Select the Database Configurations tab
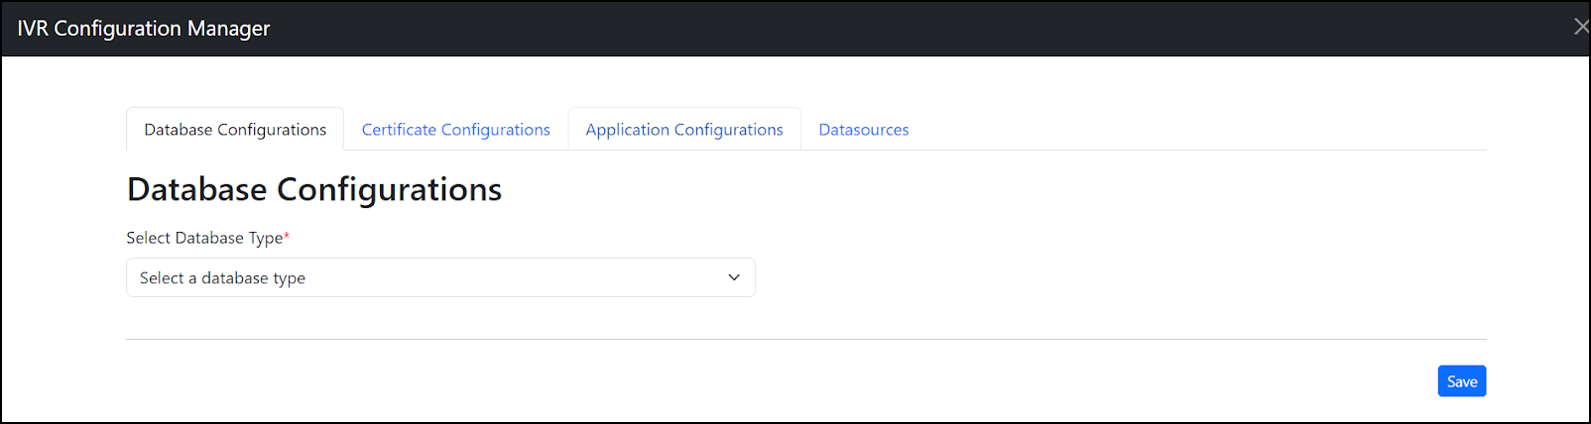 click(x=235, y=130)
